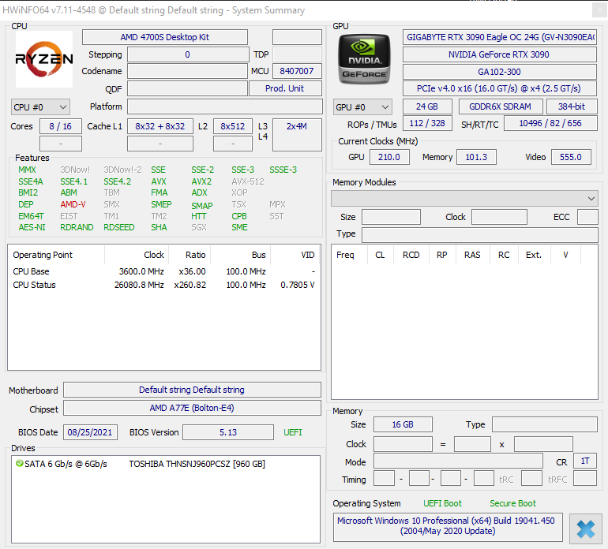Screen dimensions: 608x549
Task: Click the GDDR6X SDRAM memory type field
Action: (501, 106)
